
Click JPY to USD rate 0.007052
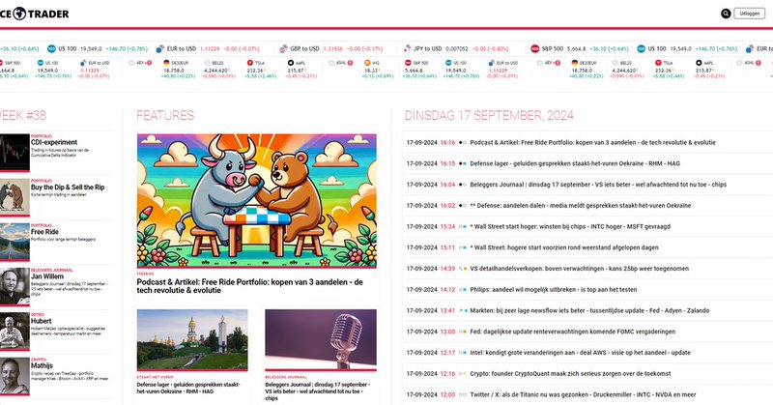457,49
